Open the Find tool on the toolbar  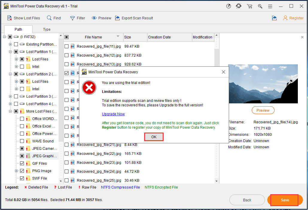click(x=54, y=18)
